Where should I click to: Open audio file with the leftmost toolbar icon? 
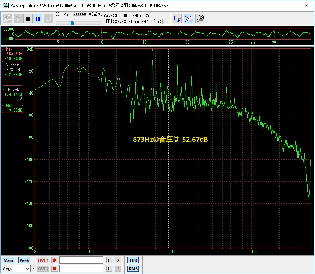pyautogui.click(x=8, y=18)
